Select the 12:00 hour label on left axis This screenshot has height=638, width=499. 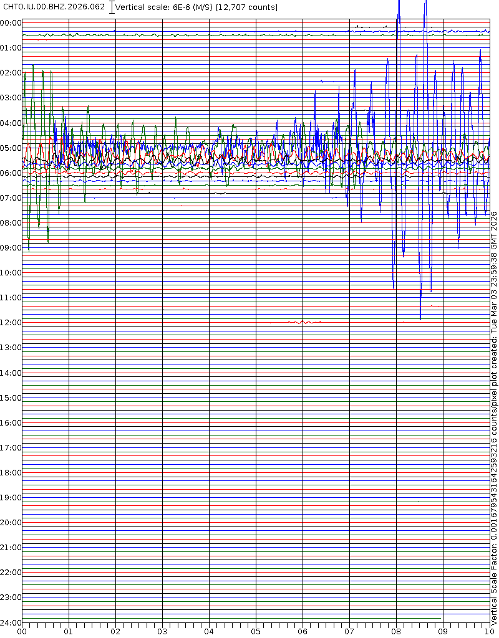11,323
